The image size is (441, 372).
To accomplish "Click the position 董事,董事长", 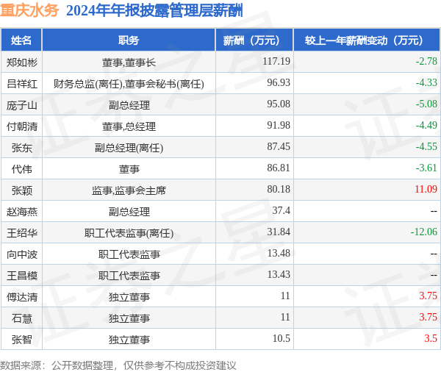I will pyautogui.click(x=129, y=62).
